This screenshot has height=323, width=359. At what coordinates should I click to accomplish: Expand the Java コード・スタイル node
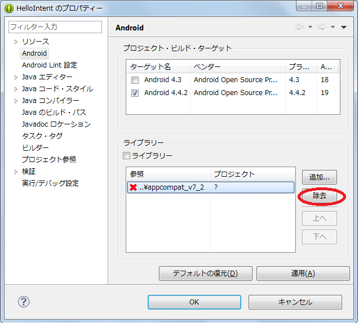(16, 89)
